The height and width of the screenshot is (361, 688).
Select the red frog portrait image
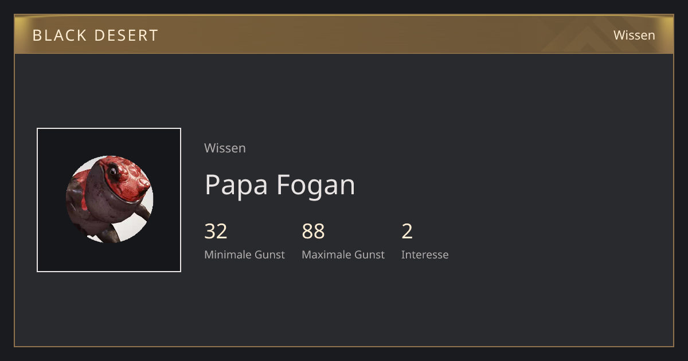tap(109, 199)
